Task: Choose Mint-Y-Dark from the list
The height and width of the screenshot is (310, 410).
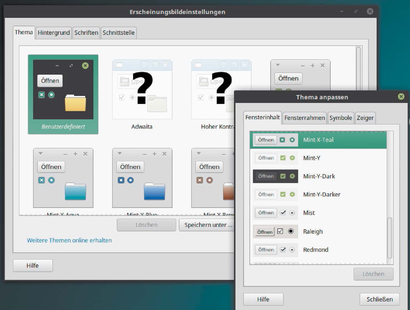Action: pos(318,176)
